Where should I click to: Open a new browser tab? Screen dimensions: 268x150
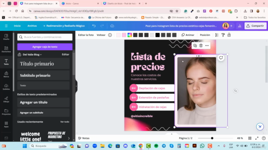click(x=146, y=3)
